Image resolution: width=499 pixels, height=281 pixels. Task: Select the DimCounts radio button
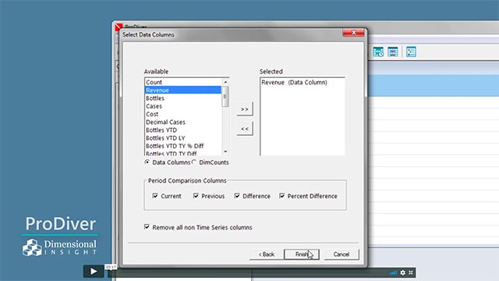pos(194,162)
